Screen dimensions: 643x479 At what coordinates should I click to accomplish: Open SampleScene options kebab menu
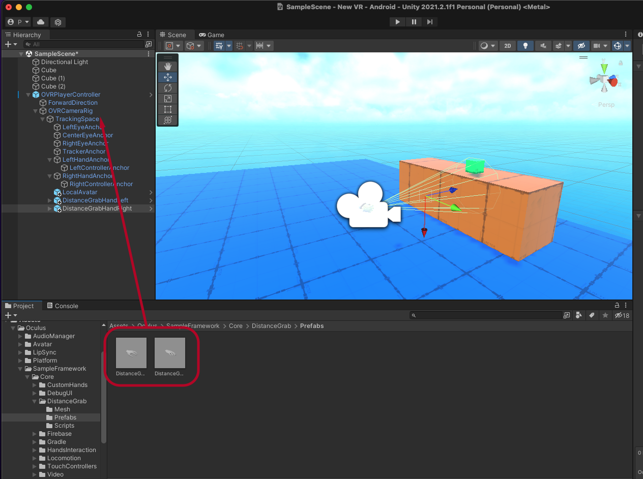tap(149, 54)
